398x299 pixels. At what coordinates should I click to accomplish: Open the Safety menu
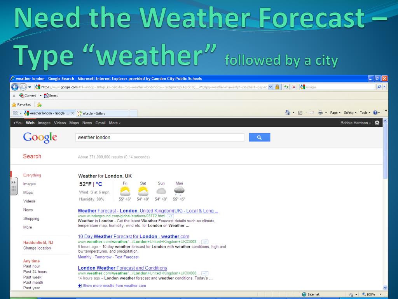[x=350, y=113]
